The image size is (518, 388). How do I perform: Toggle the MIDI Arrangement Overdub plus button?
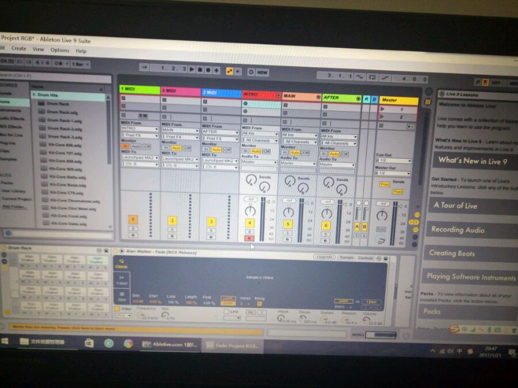point(216,70)
